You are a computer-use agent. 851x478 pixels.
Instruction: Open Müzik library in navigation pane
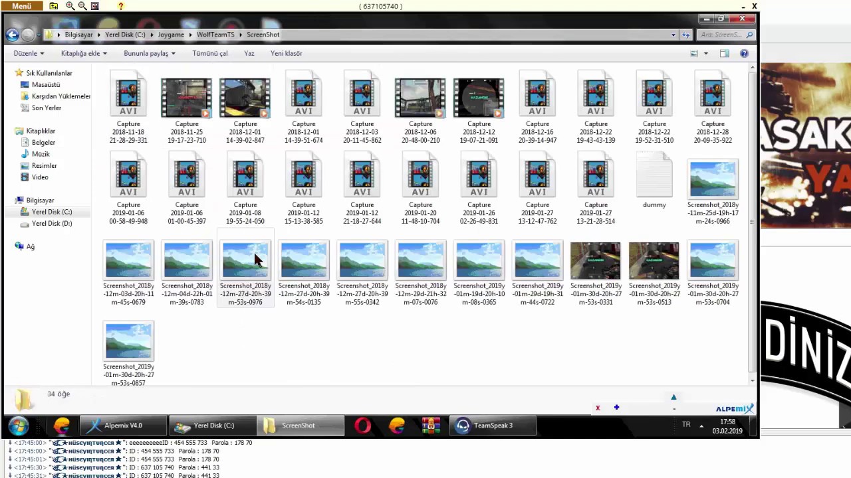pos(41,154)
